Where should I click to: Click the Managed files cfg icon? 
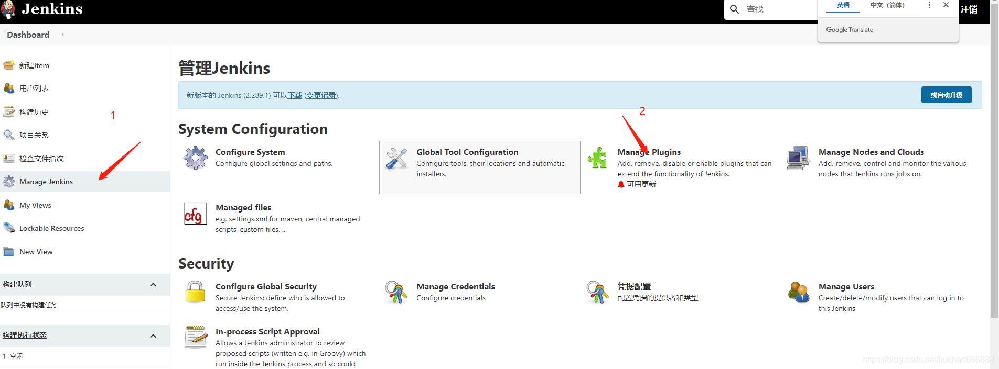[x=196, y=214]
